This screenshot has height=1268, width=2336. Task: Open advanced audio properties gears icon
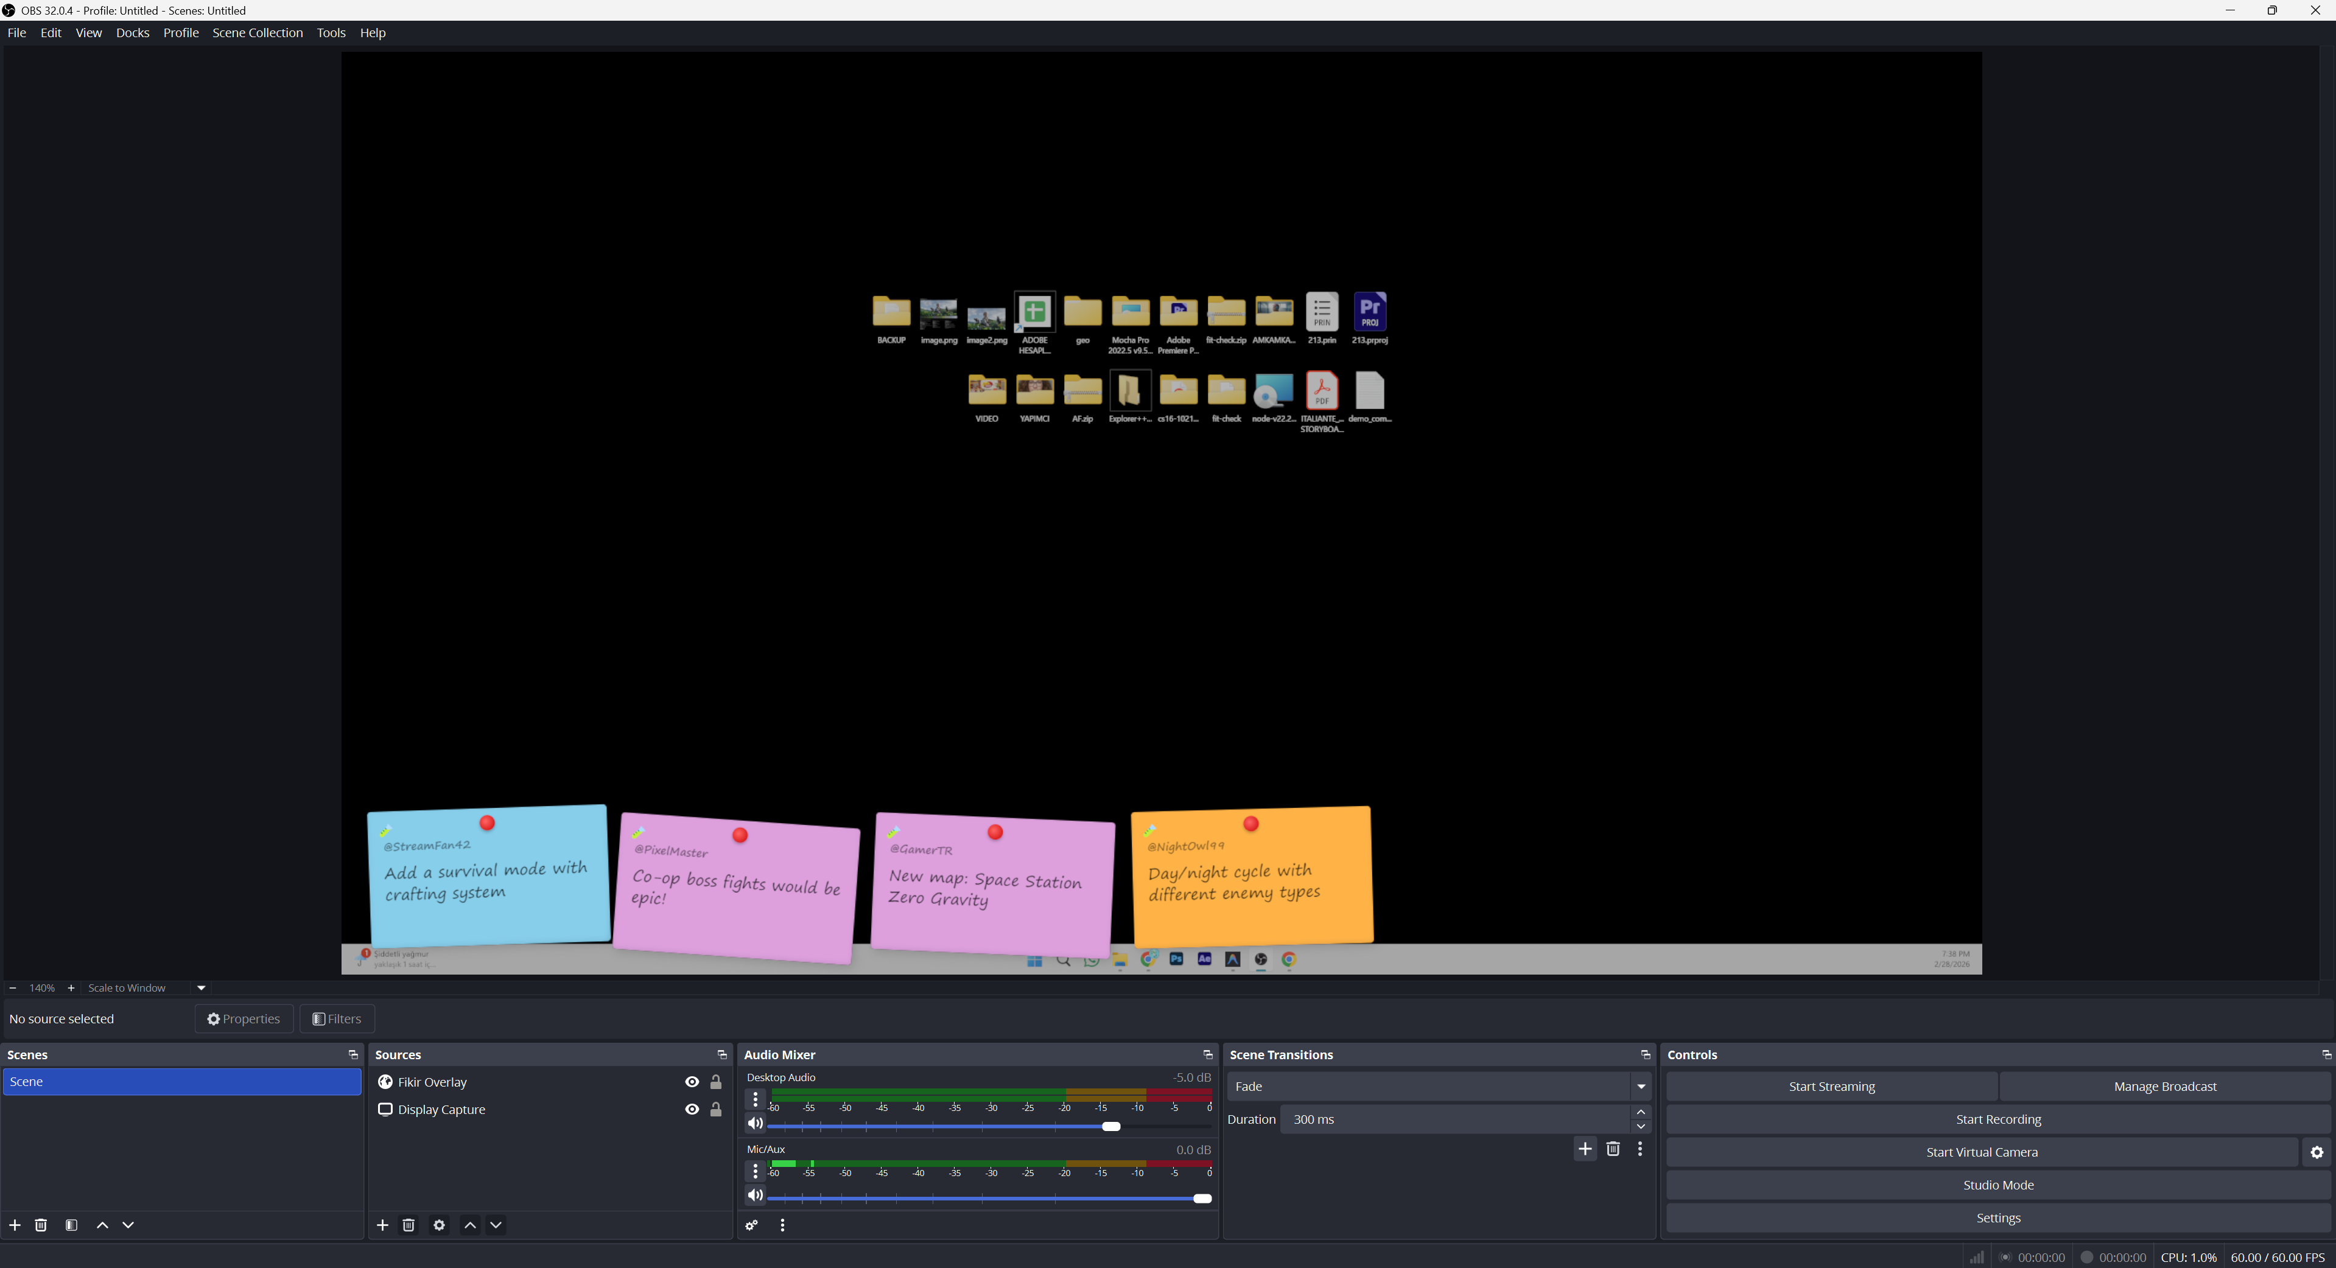752,1225
